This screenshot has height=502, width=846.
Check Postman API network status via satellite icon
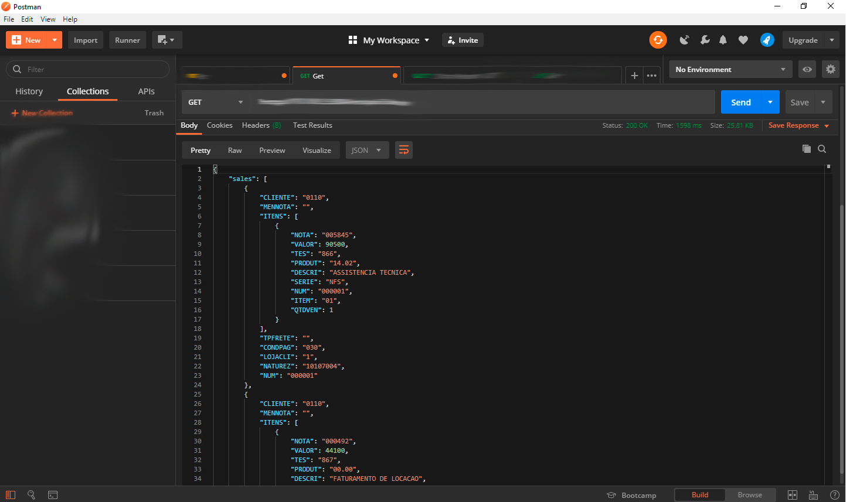[684, 40]
